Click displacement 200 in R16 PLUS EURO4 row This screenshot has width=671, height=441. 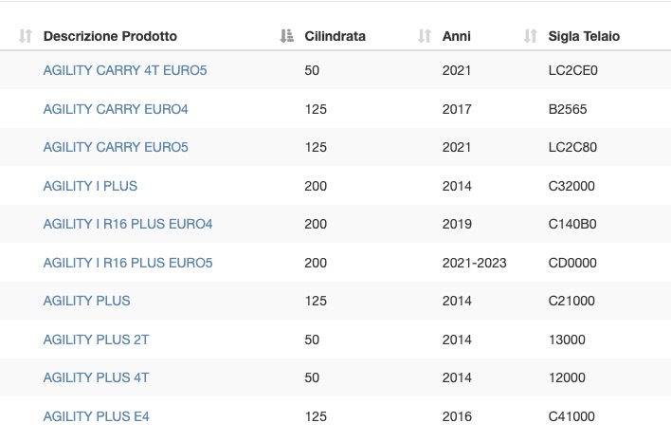[316, 224]
